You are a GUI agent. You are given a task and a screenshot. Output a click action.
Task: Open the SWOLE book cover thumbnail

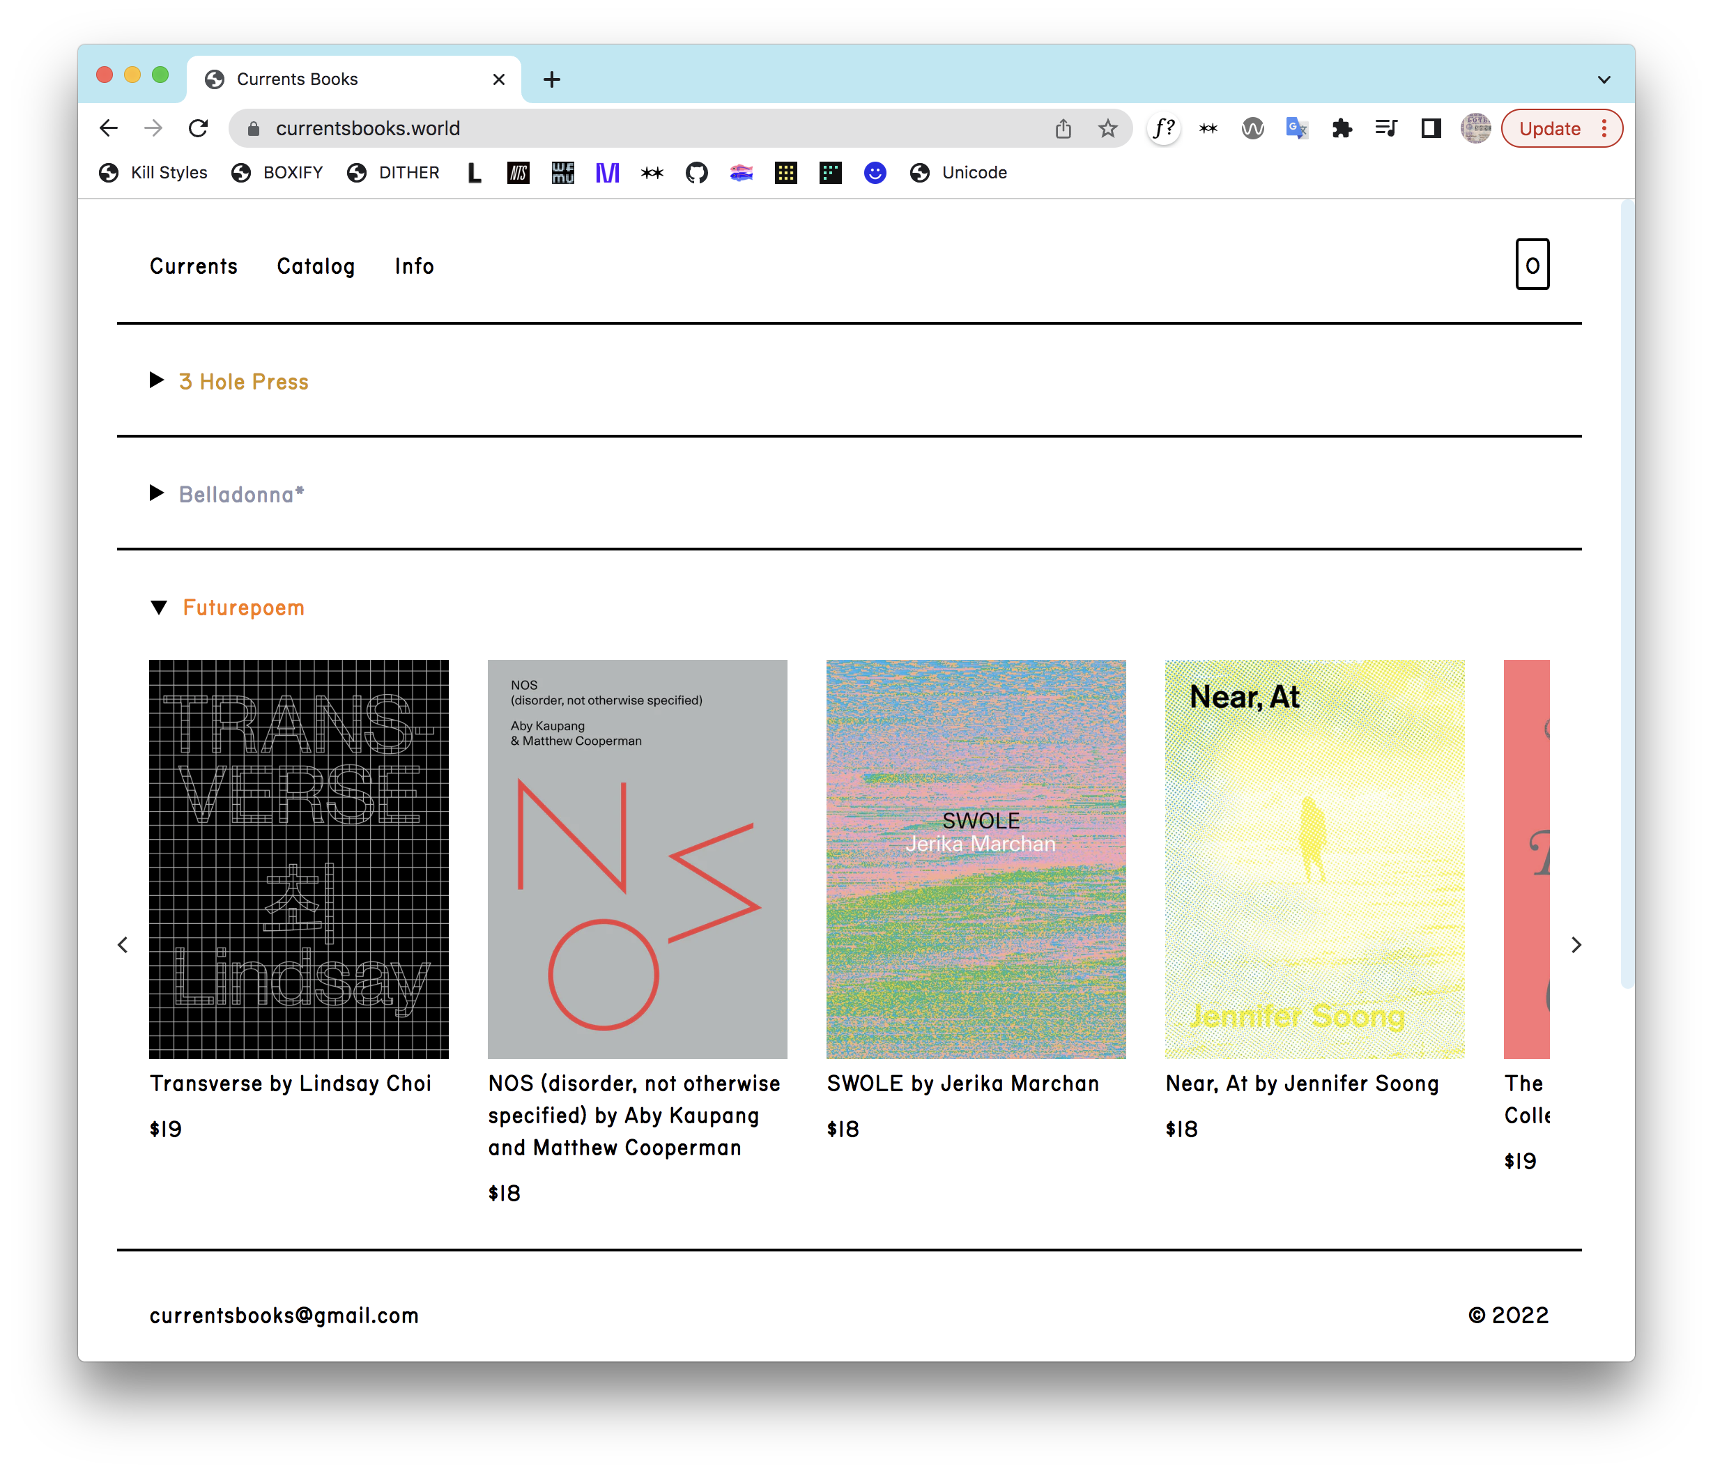(x=976, y=859)
